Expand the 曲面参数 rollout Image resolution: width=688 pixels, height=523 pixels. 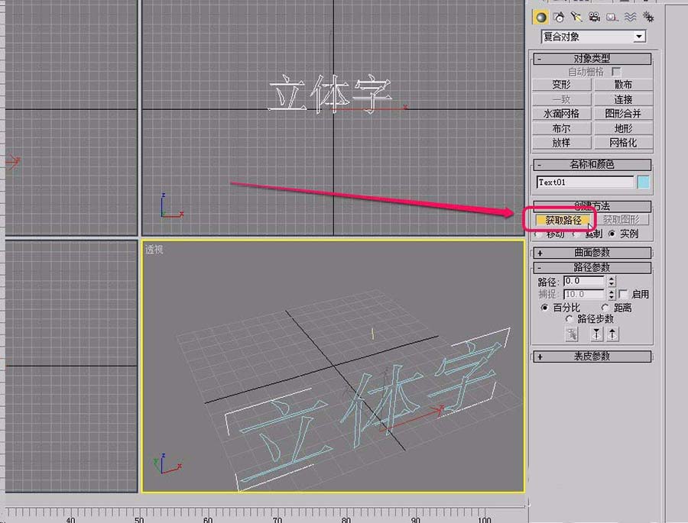tap(591, 252)
